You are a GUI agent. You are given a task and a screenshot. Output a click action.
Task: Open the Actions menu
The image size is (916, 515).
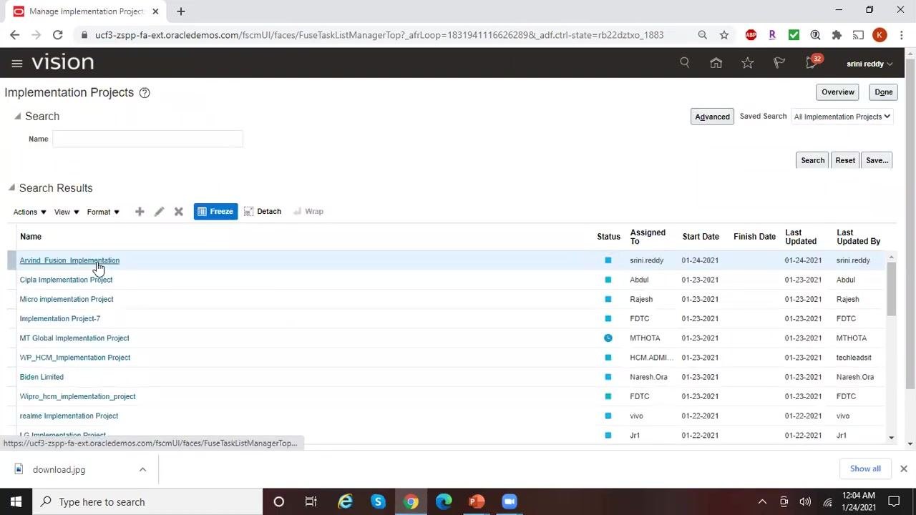[x=30, y=212]
